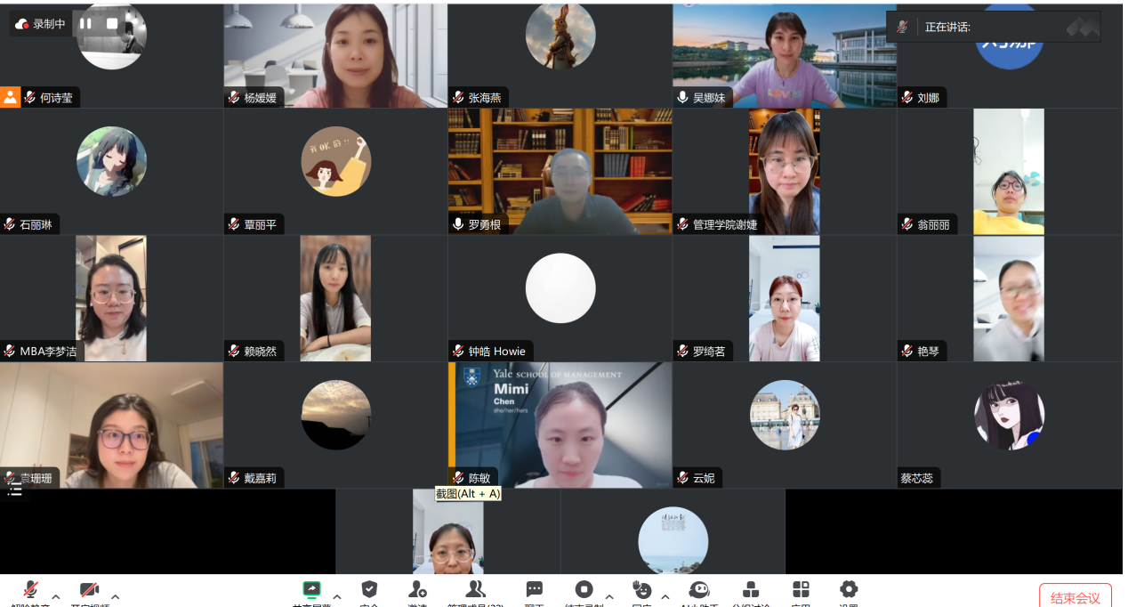
Task: Click 蔡芯蕊's illustrated avatar
Action: click(x=1009, y=415)
